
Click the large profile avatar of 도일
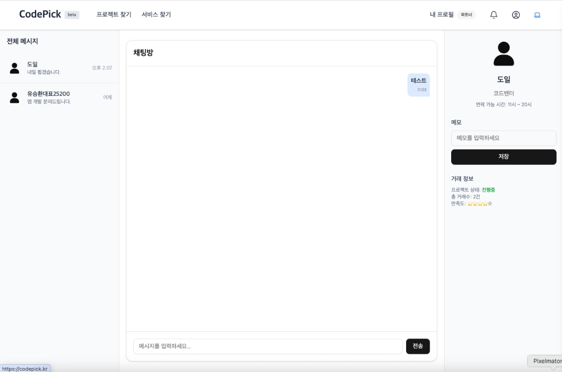pyautogui.click(x=504, y=53)
